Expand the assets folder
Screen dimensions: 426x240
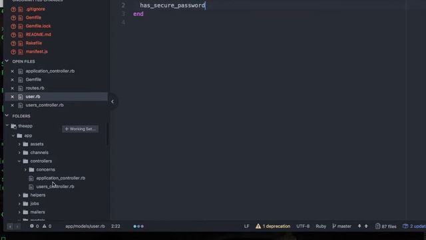19,144
